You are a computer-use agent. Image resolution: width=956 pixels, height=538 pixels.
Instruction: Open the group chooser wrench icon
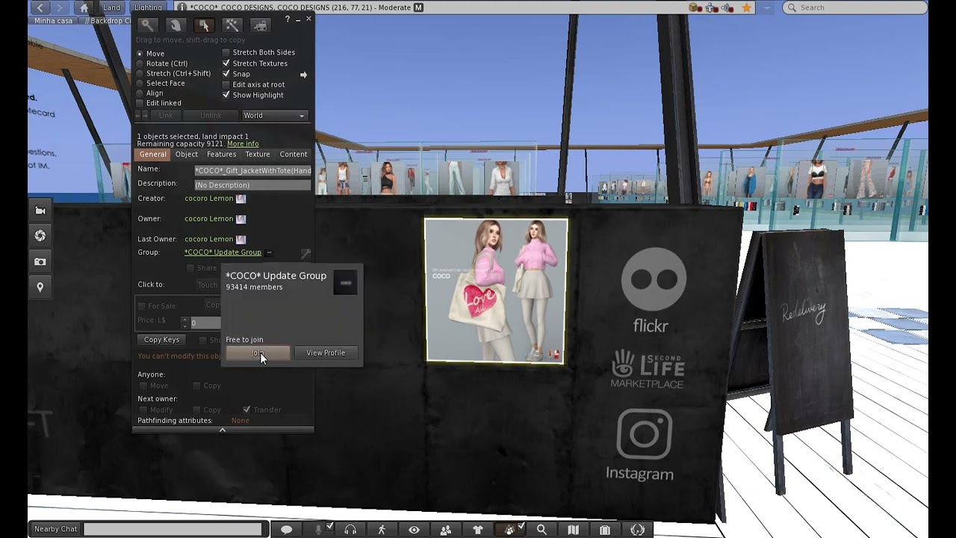(305, 254)
